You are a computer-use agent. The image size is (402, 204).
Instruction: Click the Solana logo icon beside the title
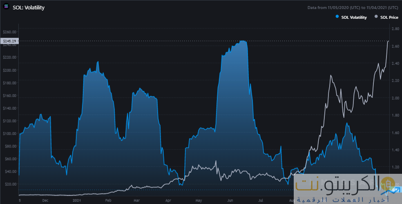point(6,7)
